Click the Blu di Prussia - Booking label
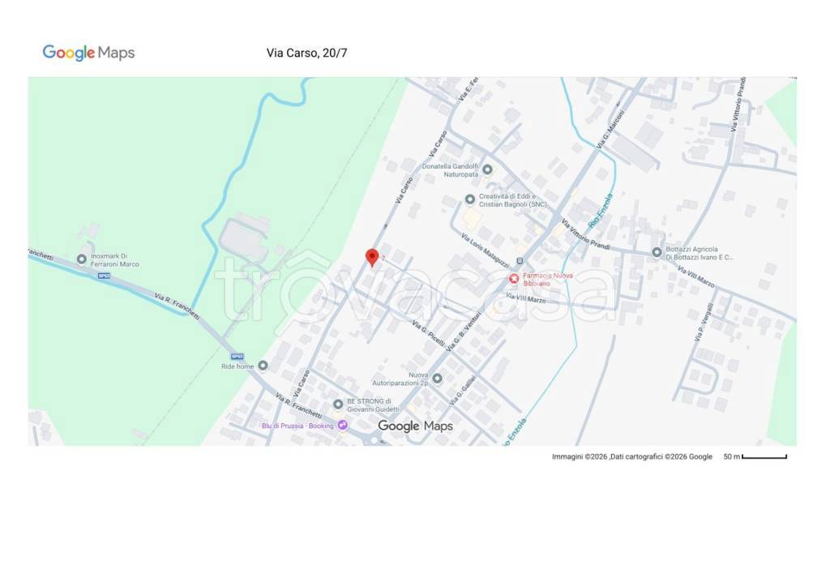 (x=297, y=425)
